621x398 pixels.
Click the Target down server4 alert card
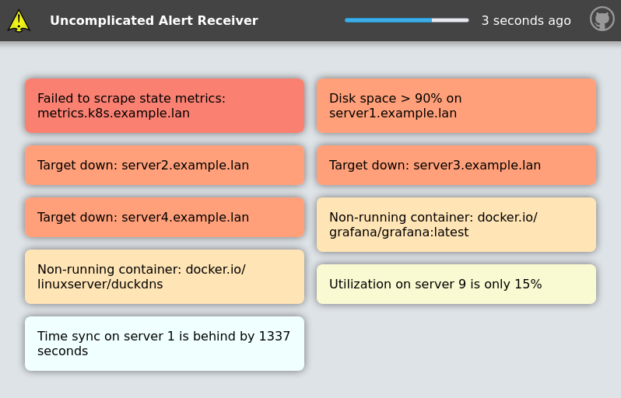164,217
